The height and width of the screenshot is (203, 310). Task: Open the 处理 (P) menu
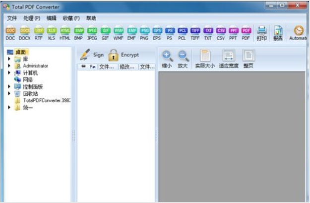32,18
